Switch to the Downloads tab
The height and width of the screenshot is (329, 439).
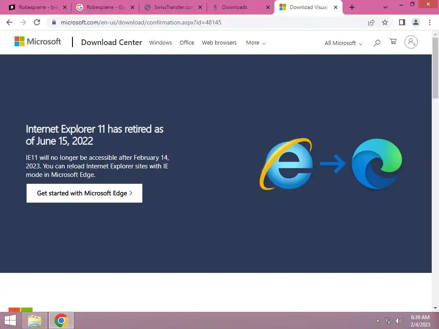(240, 7)
